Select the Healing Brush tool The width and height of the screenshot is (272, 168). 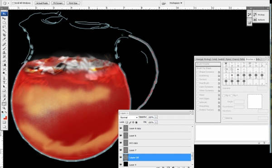pyautogui.click(x=4, y=44)
